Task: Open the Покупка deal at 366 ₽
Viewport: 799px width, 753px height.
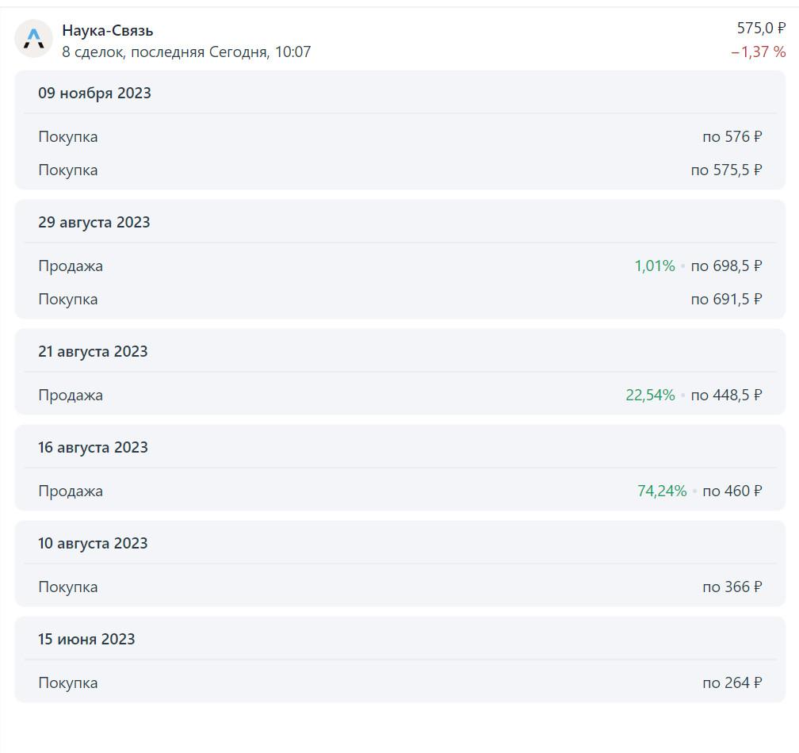Action: [x=400, y=587]
